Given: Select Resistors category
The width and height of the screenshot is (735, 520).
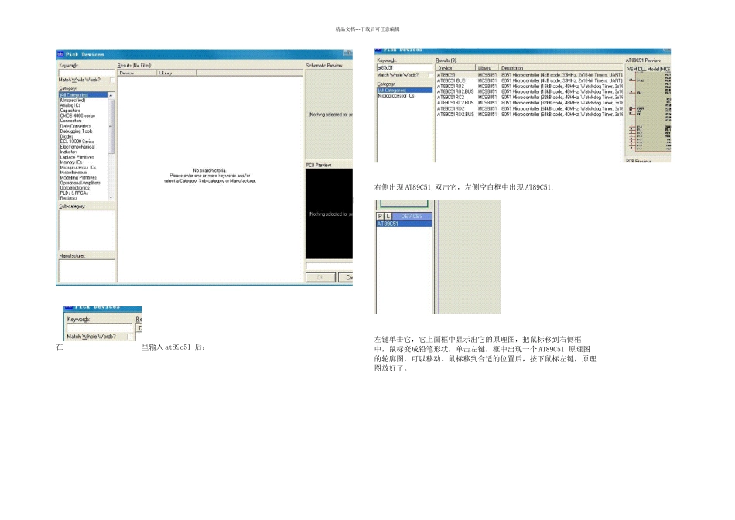Looking at the screenshot, I should (x=83, y=198).
